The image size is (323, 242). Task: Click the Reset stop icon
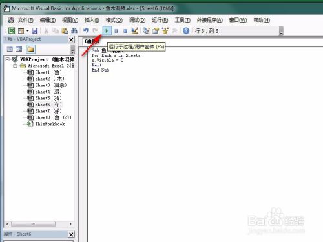click(125, 31)
